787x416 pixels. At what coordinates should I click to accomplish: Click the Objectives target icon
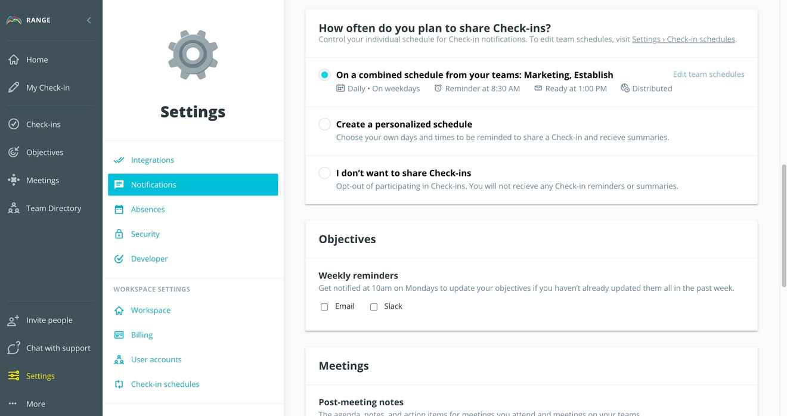pyautogui.click(x=13, y=152)
